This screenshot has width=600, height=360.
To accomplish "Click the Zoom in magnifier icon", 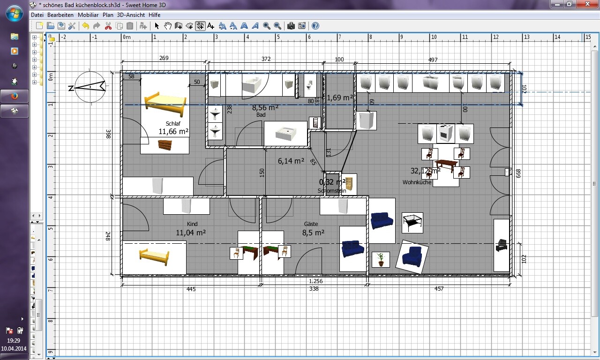I will pyautogui.click(x=267, y=26).
